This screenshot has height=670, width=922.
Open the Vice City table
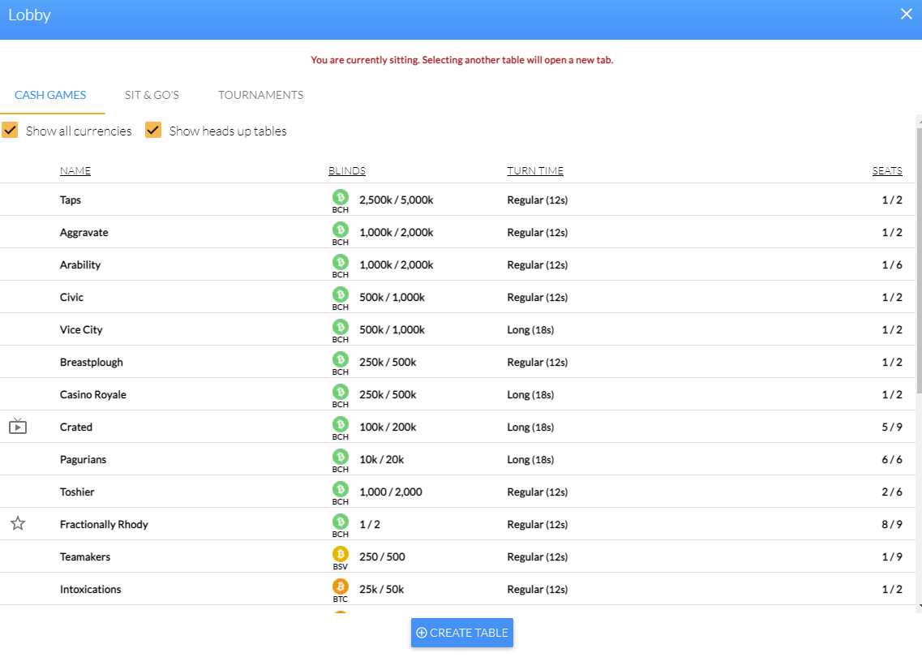pos(81,329)
